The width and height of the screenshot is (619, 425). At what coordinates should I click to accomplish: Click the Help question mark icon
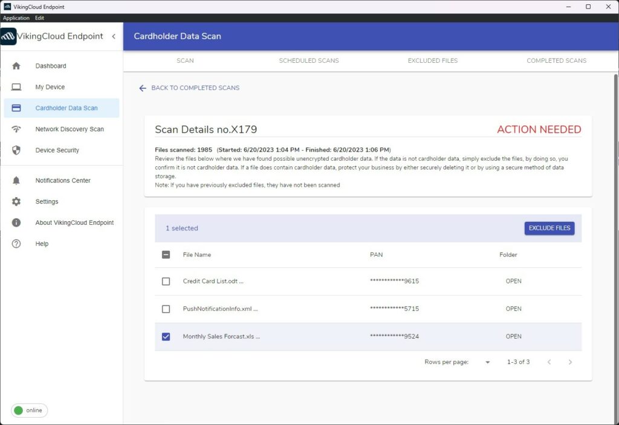[18, 244]
